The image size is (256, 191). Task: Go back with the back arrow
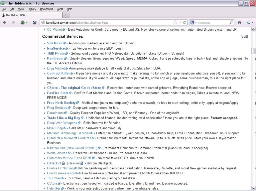tap(4, 22)
